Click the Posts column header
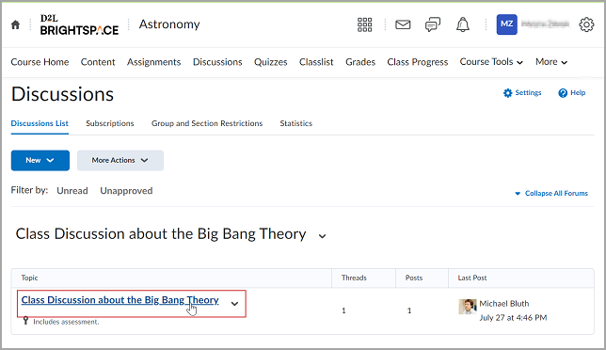The height and width of the screenshot is (350, 606). (x=413, y=278)
